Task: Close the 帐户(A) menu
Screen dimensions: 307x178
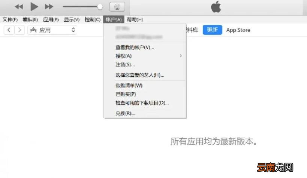Action: coord(114,19)
